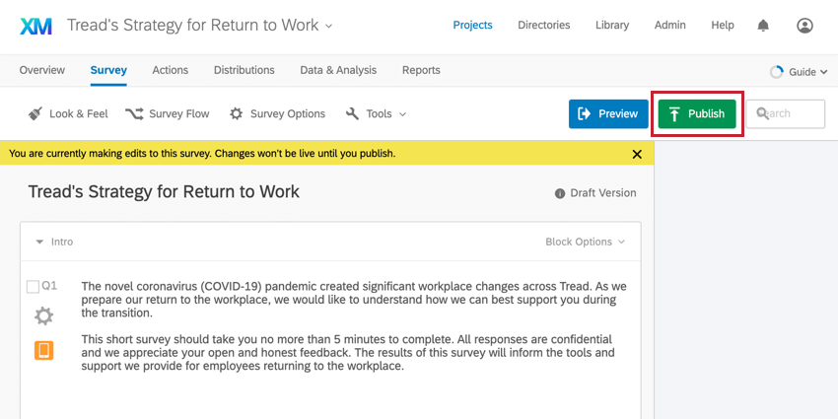Viewport: 838px width, 419px height.
Task: Open the Block Options menu
Action: (585, 243)
